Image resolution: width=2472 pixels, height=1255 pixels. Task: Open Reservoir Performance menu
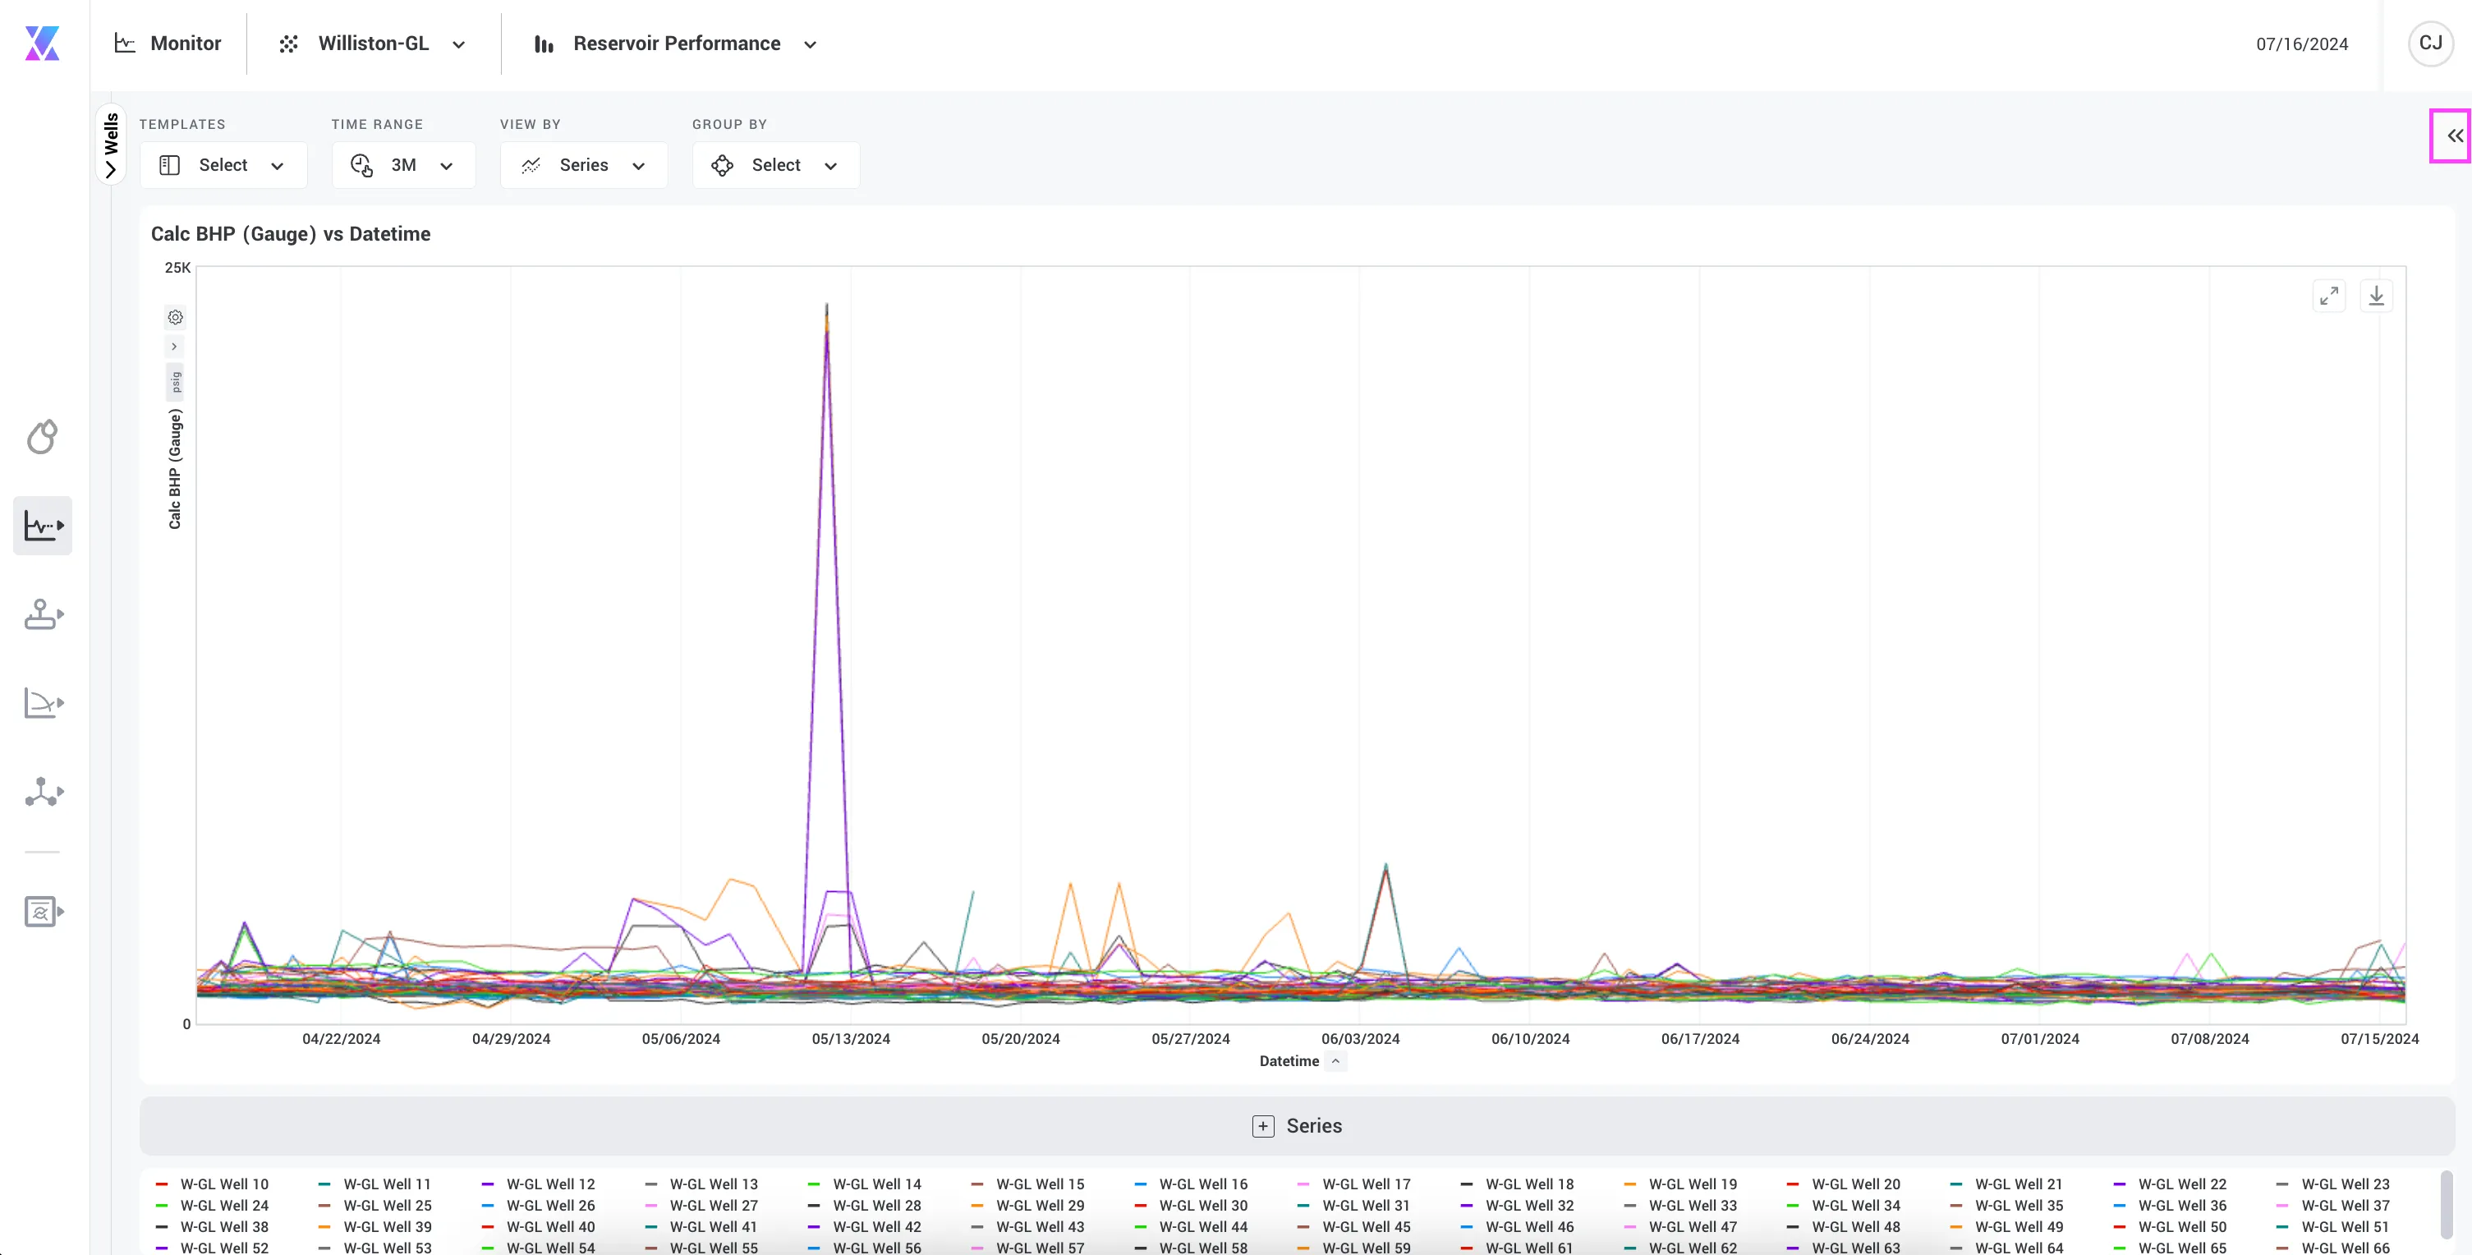coord(676,44)
